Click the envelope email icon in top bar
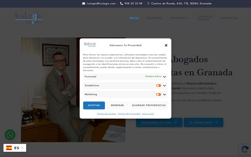Screen dimensions: 251x157 point(84,3)
